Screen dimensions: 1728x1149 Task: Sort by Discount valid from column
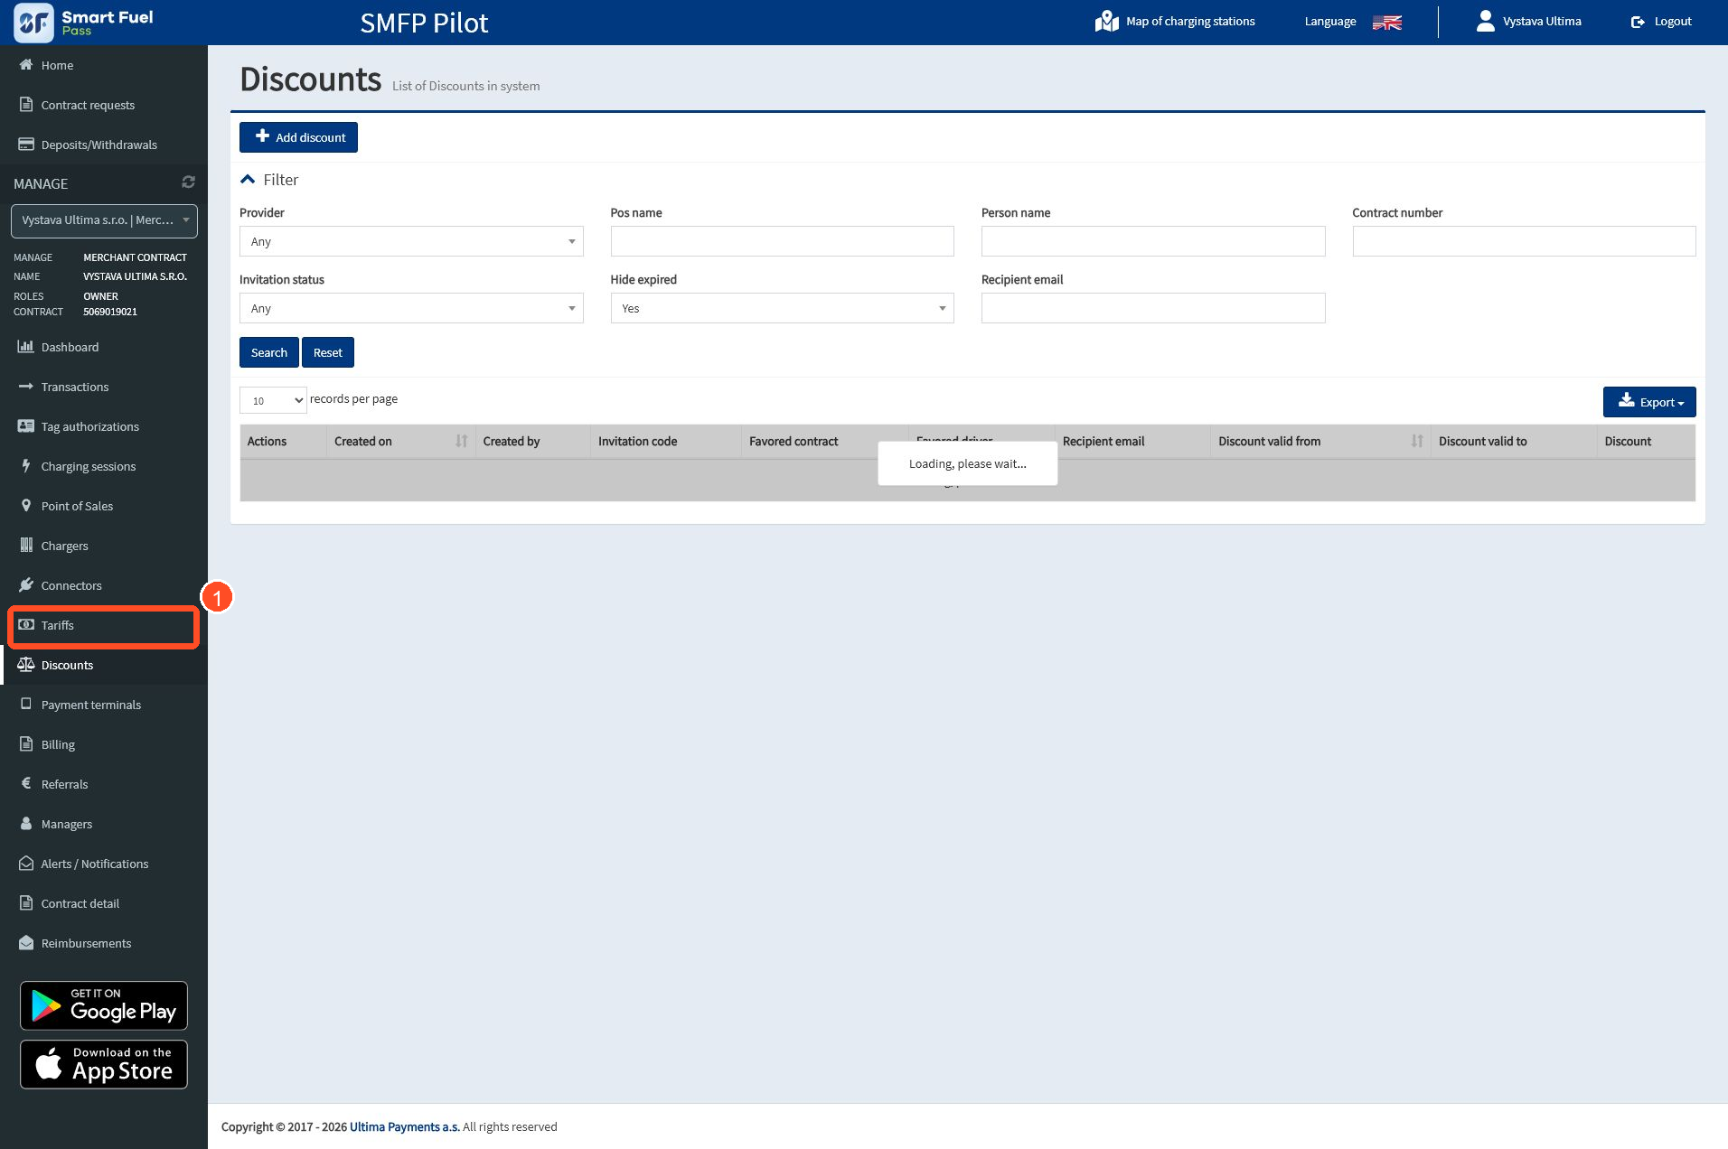point(1319,441)
